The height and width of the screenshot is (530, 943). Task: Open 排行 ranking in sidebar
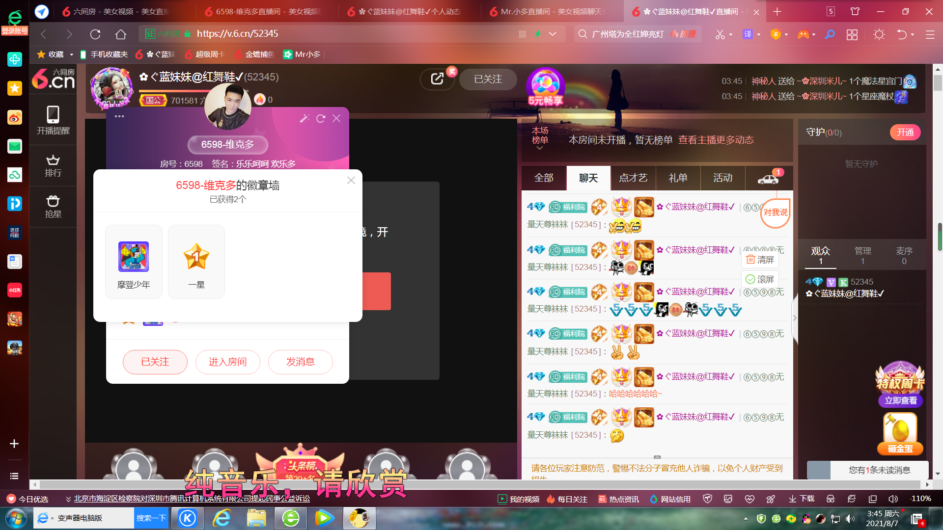[x=53, y=166]
